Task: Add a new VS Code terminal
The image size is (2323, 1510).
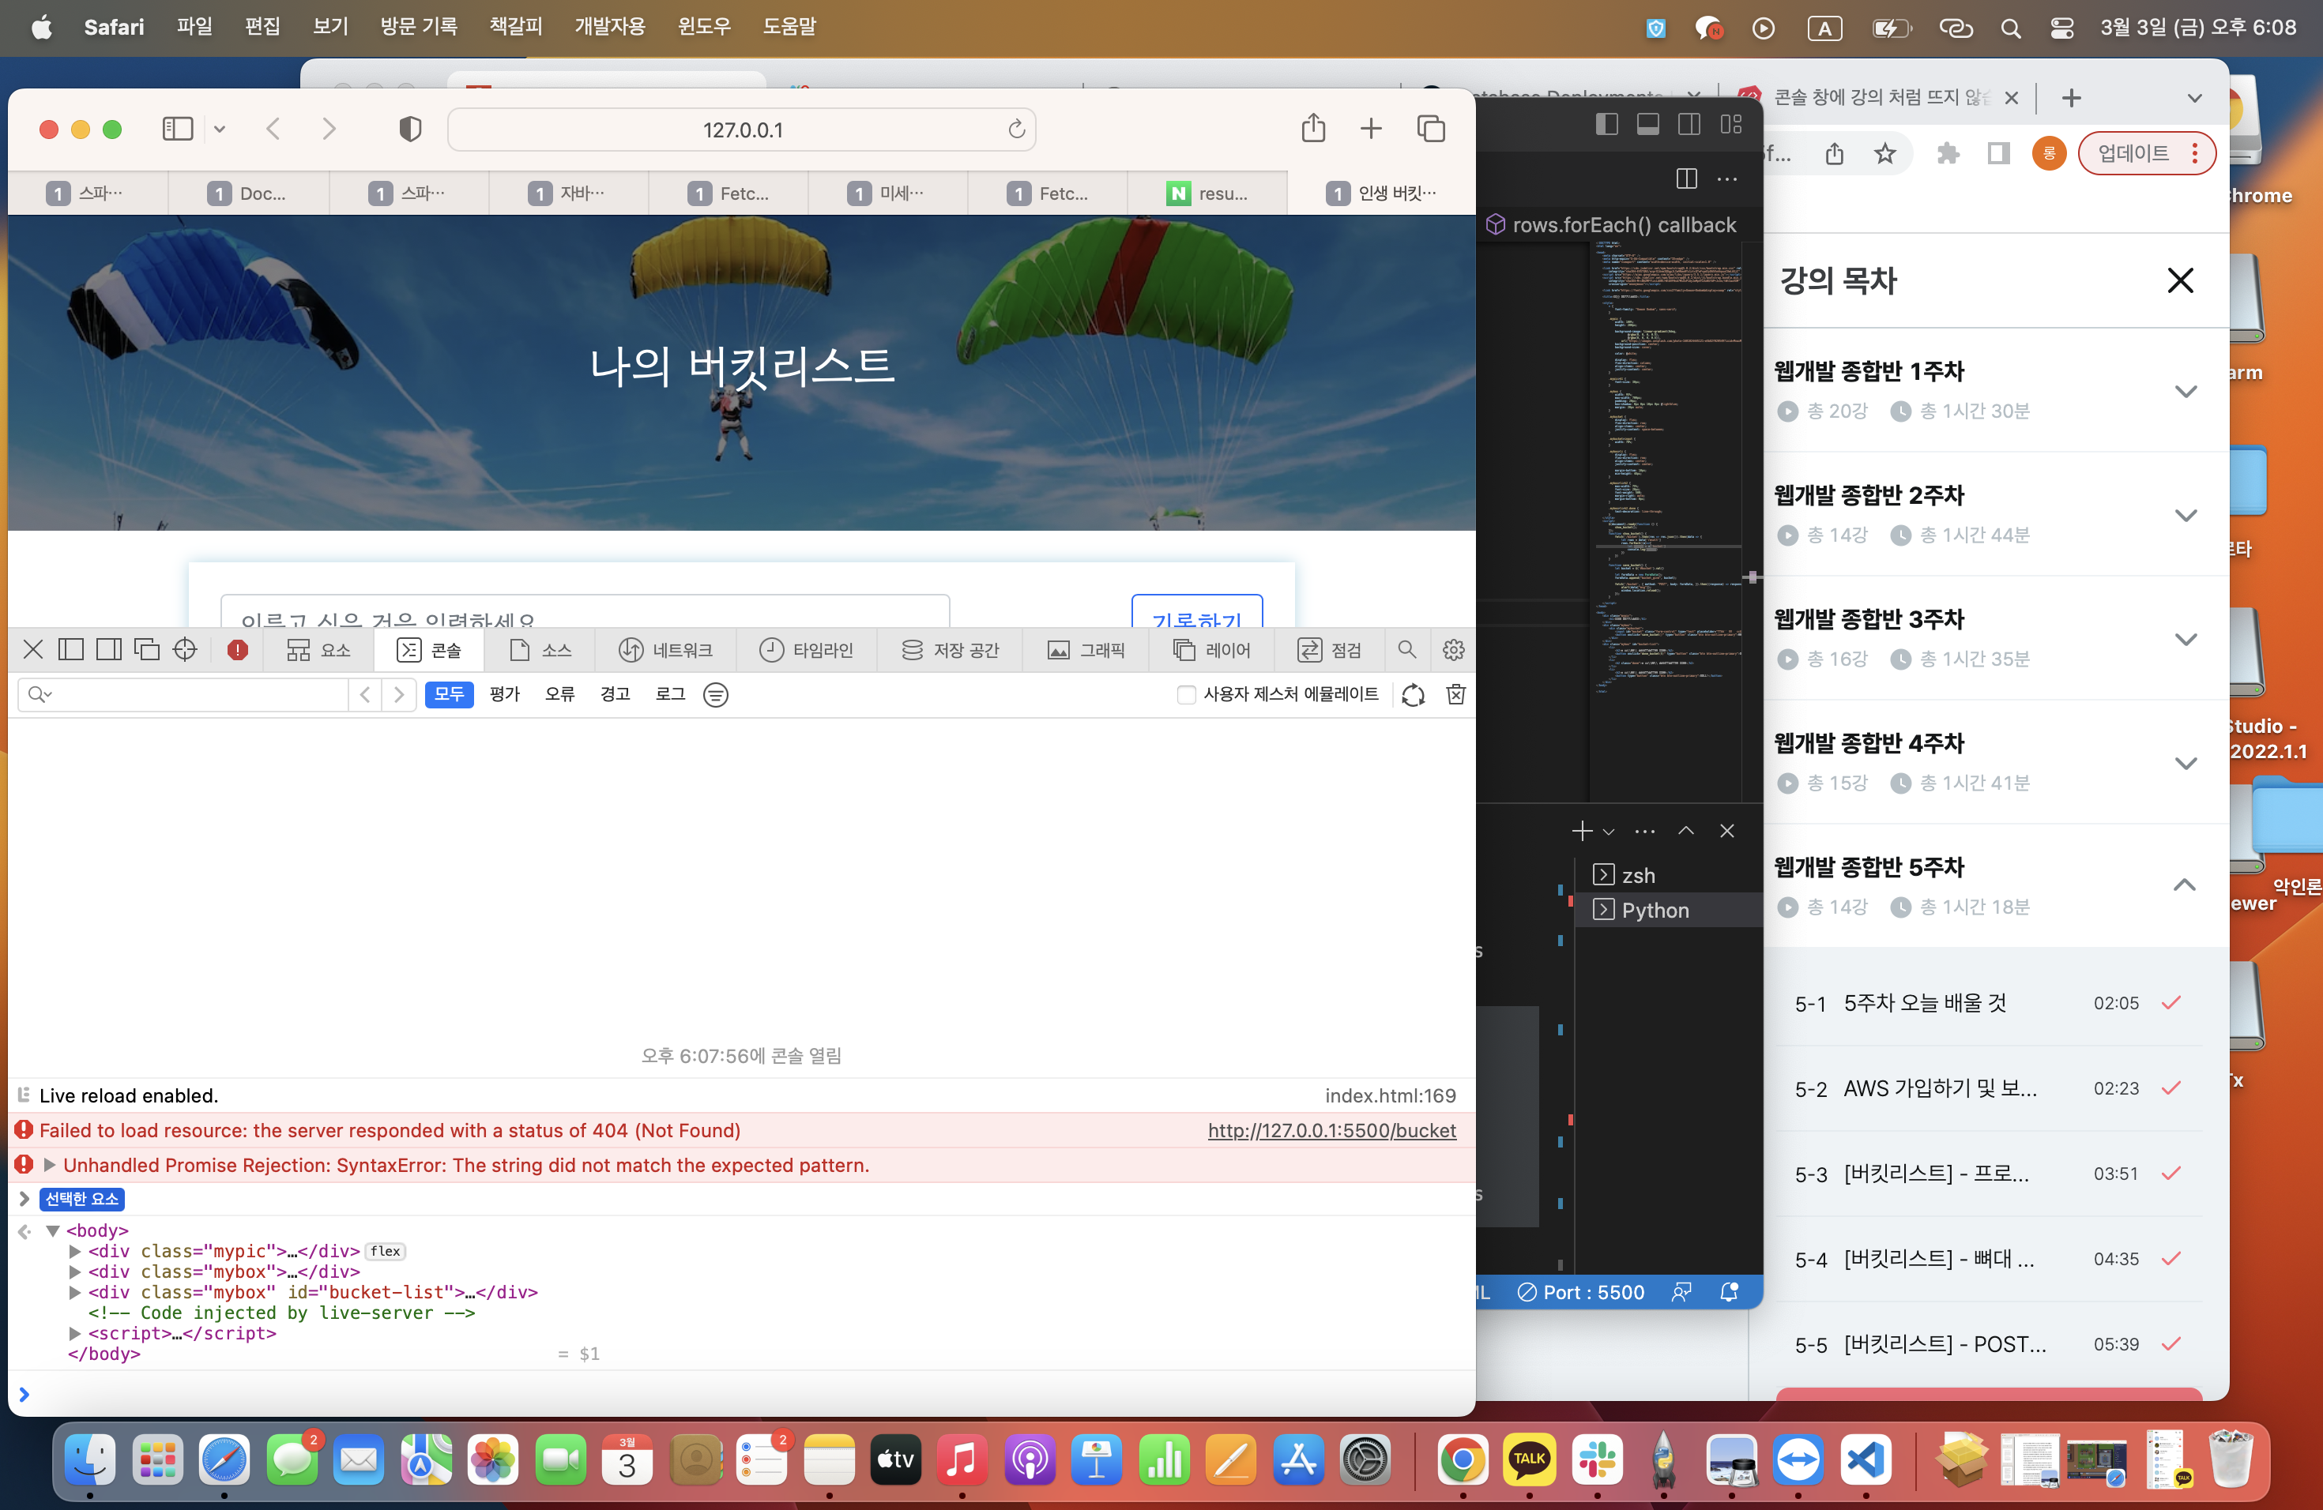Action: pos(1581,831)
